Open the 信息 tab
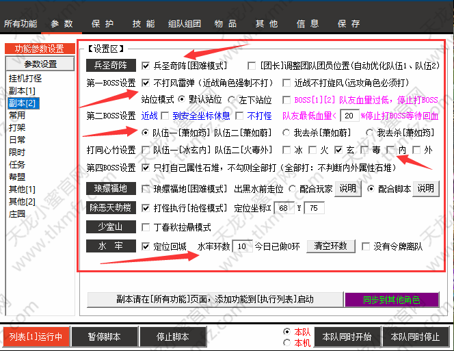This screenshot has height=351, width=454. 308,24
